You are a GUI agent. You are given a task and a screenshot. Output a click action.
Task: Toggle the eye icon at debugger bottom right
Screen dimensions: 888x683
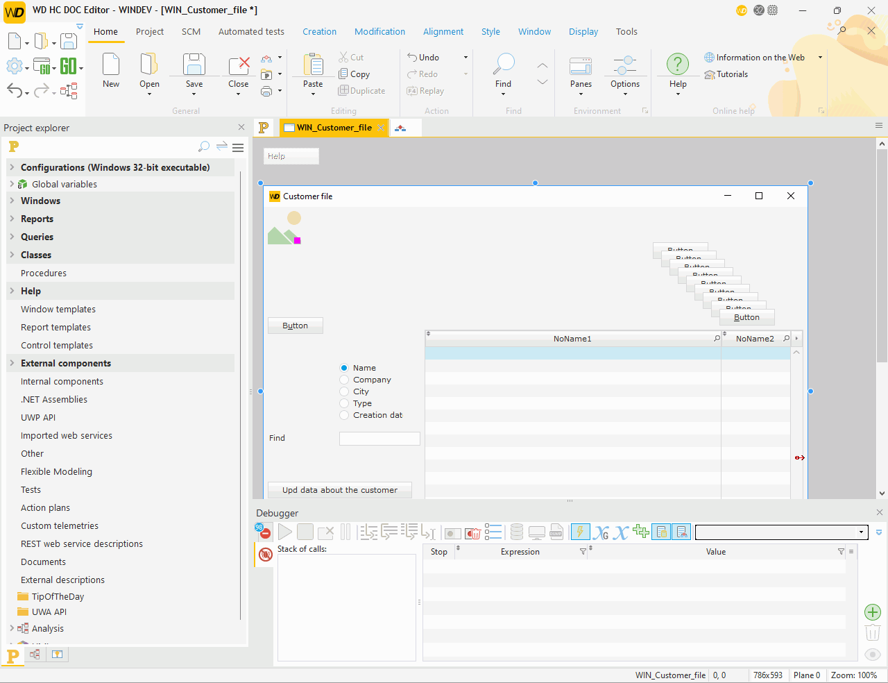click(x=873, y=655)
